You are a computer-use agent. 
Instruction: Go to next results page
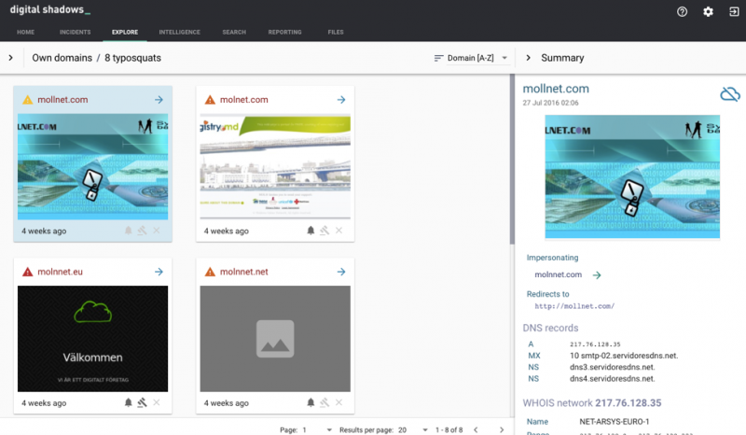tap(502, 429)
